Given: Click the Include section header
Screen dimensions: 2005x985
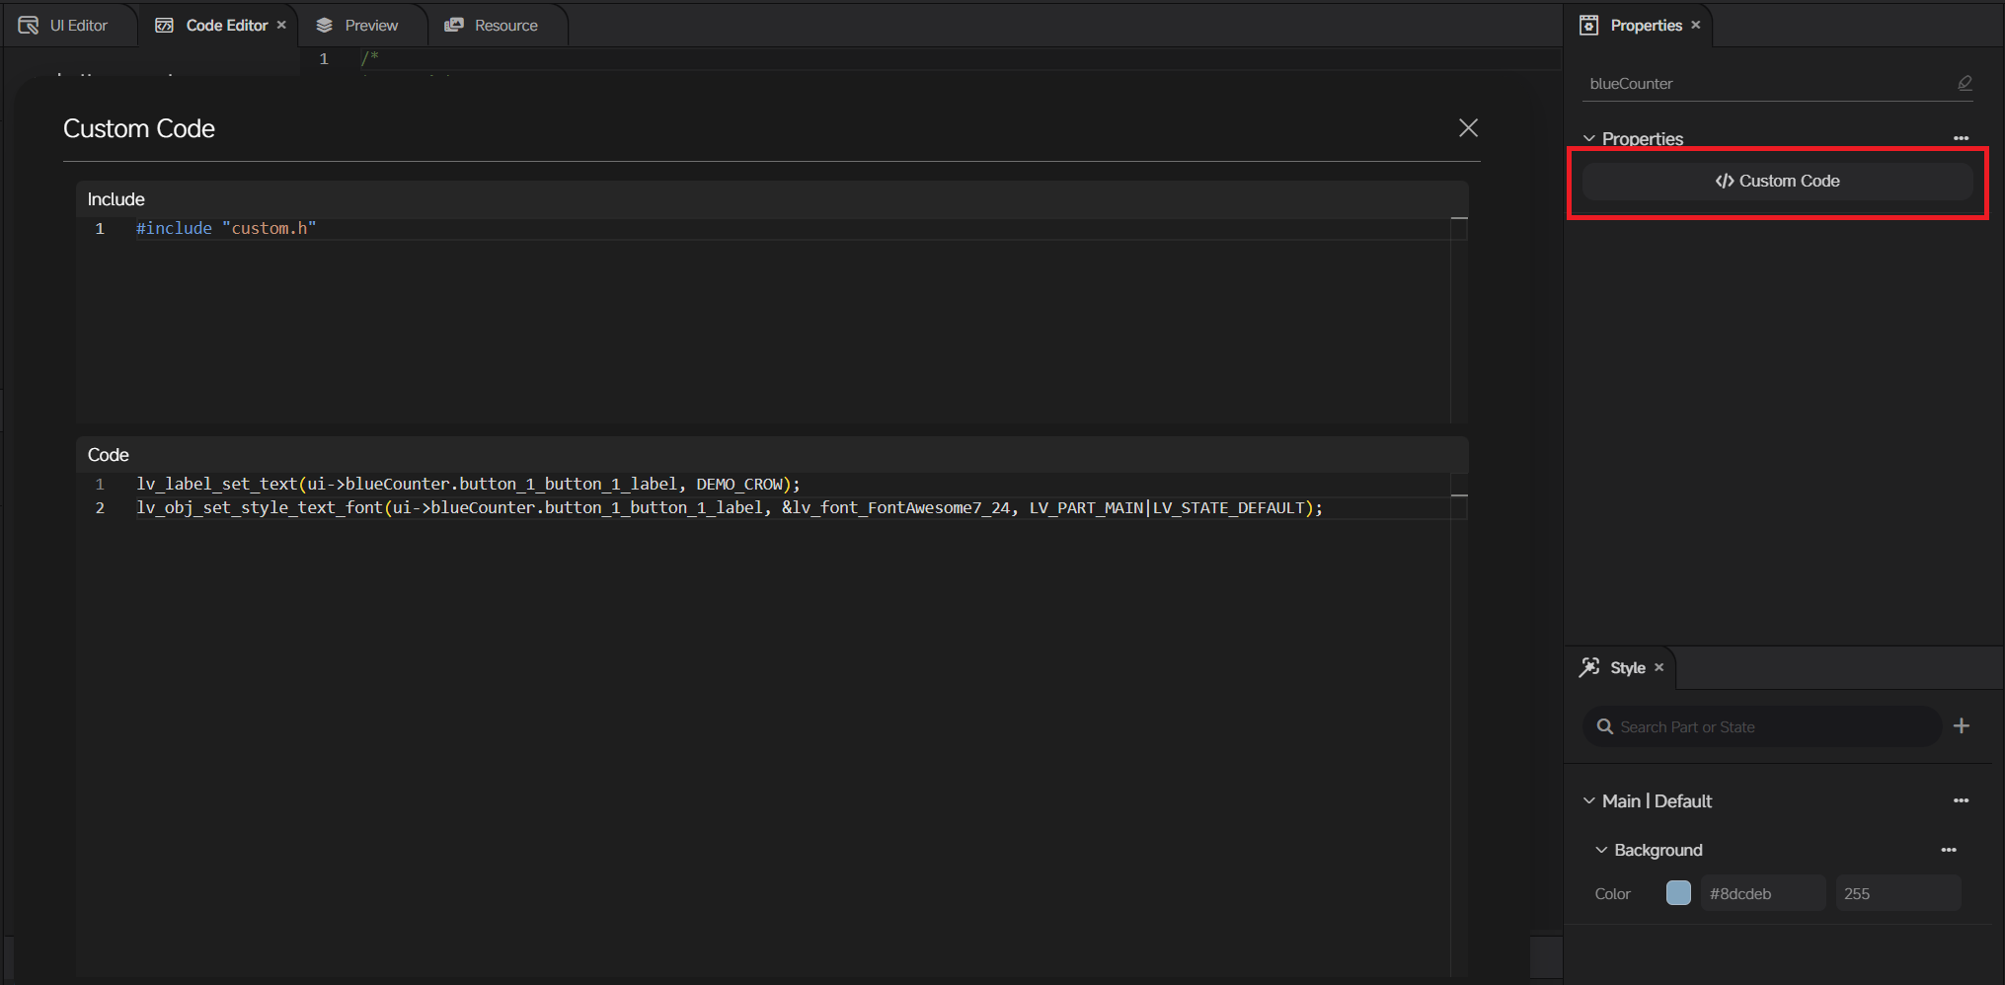Looking at the screenshot, I should [772, 199].
